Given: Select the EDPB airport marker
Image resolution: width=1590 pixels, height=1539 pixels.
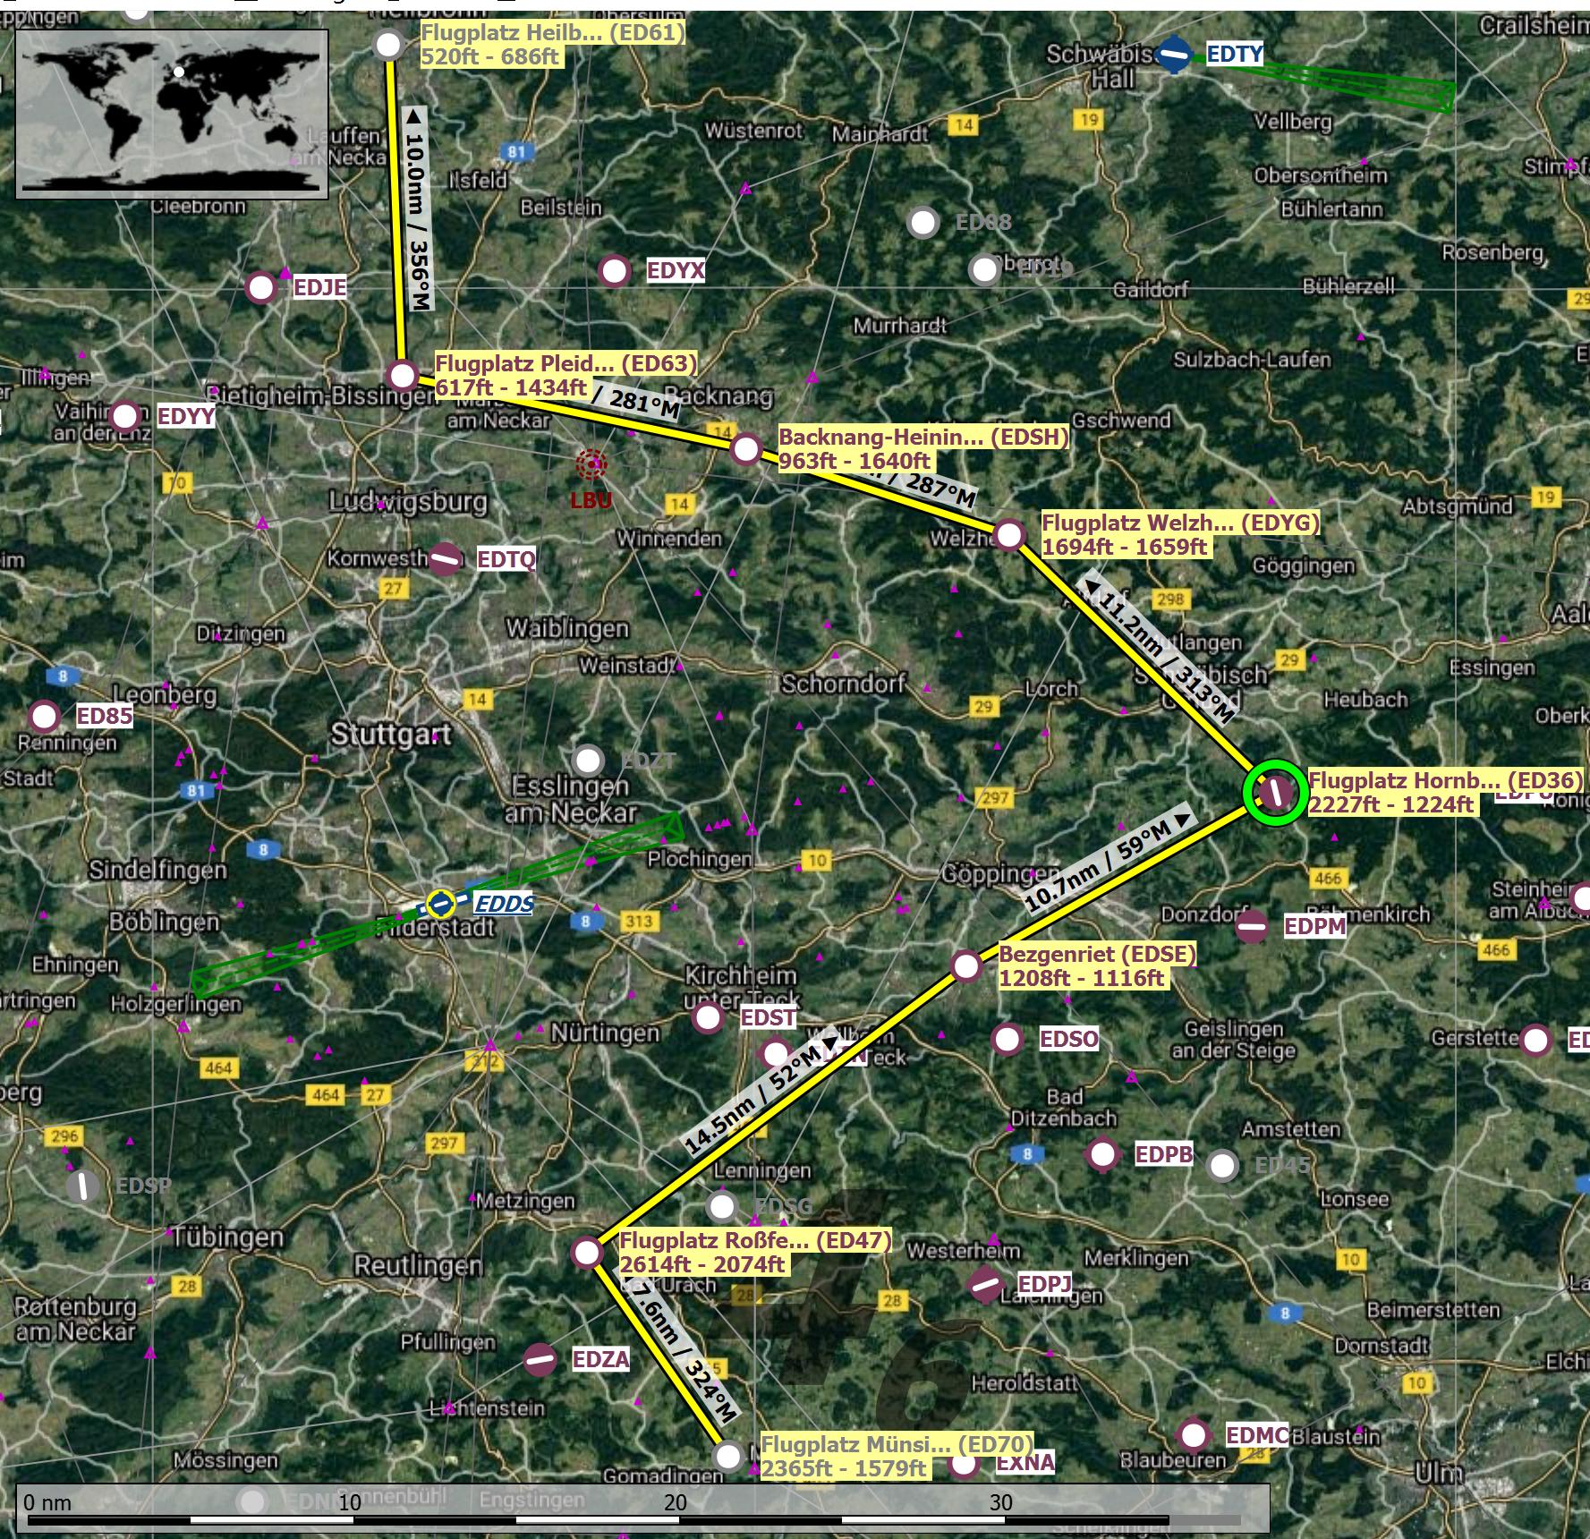Looking at the screenshot, I should [x=1102, y=1154].
